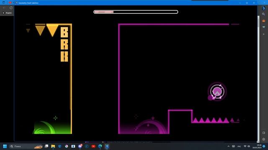This screenshot has height=150, width=268.
Task: Click the plus icon to add sidebar app
Action: 263,34
